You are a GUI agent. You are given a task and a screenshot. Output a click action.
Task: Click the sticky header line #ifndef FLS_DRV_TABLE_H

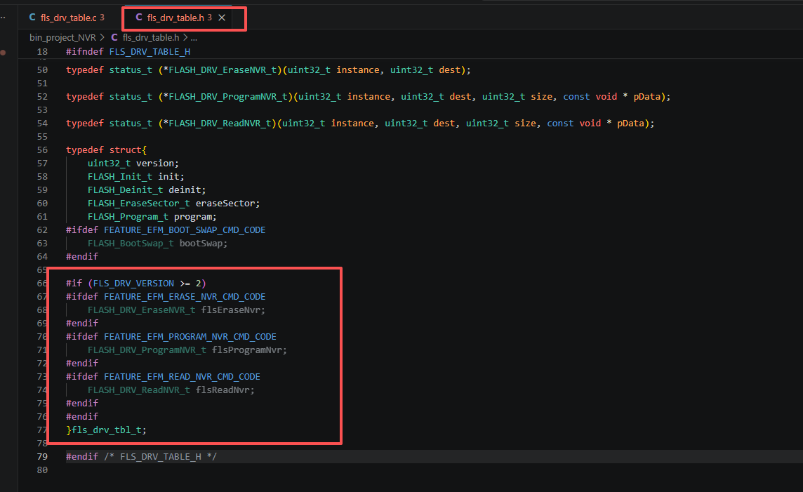coord(128,52)
